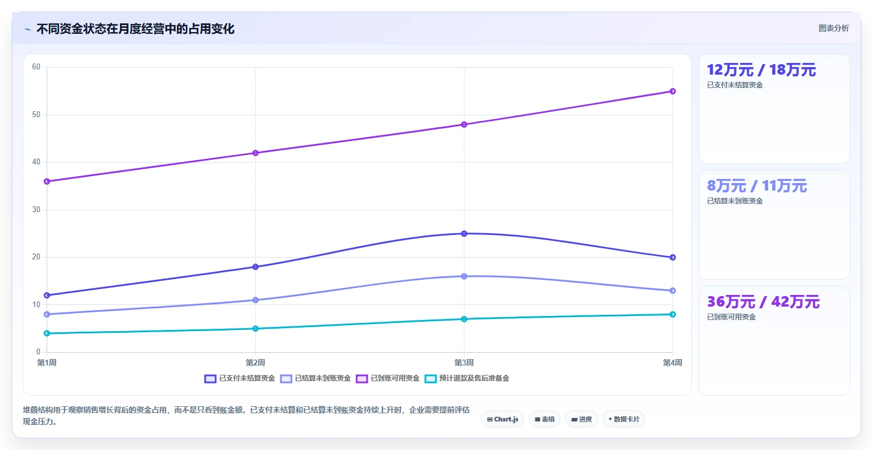Click the 已到账可用资金 legend label
Image resolution: width=873 pixels, height=450 pixels.
pos(395,378)
